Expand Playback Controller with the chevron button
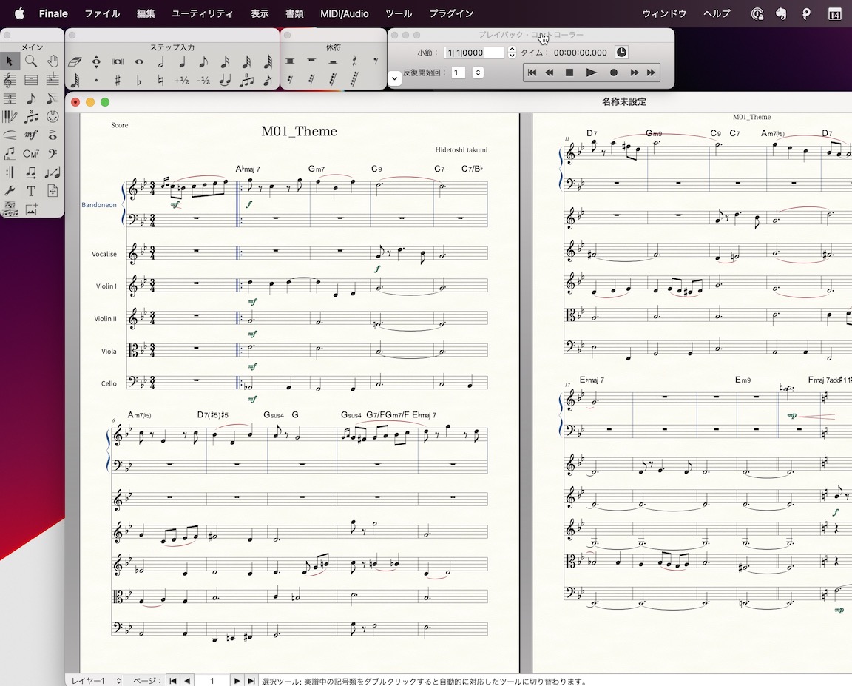This screenshot has width=852, height=686. [x=395, y=78]
